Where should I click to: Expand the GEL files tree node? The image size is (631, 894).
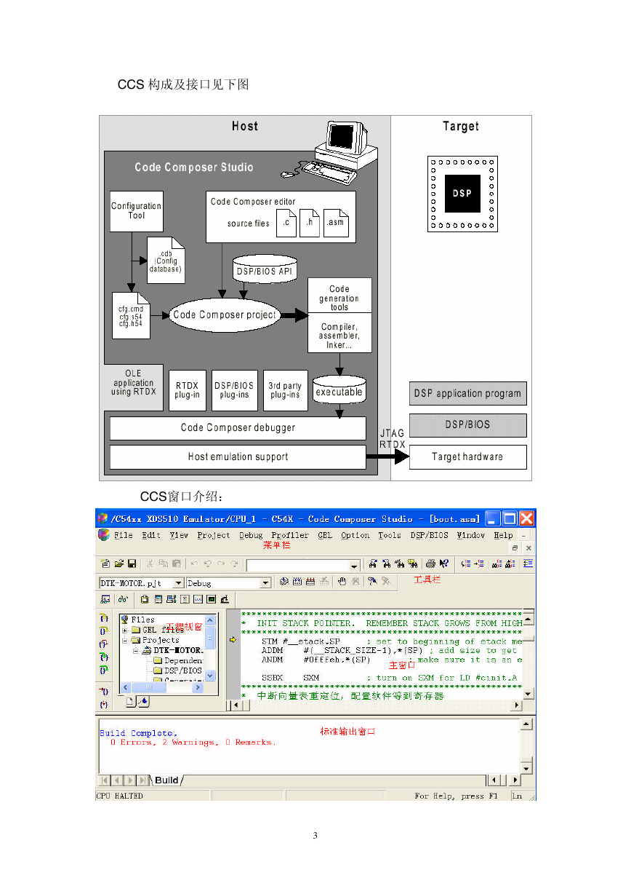(125, 630)
